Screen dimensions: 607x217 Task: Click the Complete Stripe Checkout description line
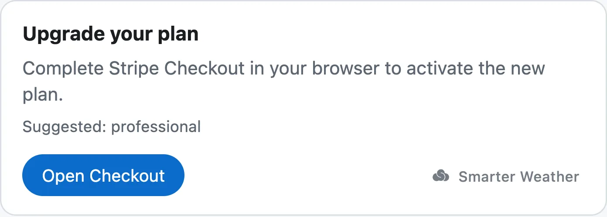pyautogui.click(x=284, y=69)
